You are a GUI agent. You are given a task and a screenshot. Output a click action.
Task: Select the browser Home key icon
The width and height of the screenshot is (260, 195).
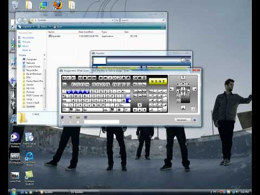point(128,78)
